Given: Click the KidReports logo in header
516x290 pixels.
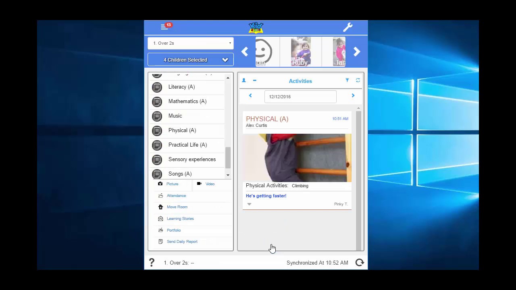Looking at the screenshot, I should [256, 28].
